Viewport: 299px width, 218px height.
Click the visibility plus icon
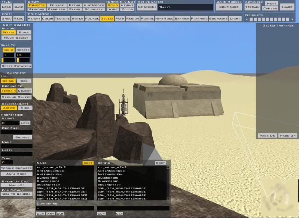pos(292,19)
